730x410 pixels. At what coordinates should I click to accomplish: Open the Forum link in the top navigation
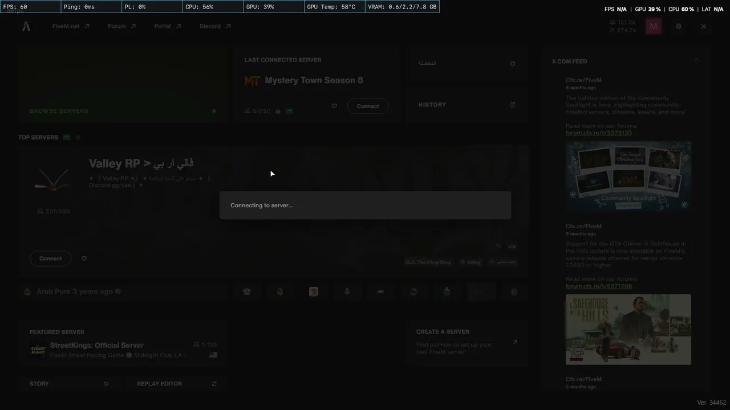[121, 26]
